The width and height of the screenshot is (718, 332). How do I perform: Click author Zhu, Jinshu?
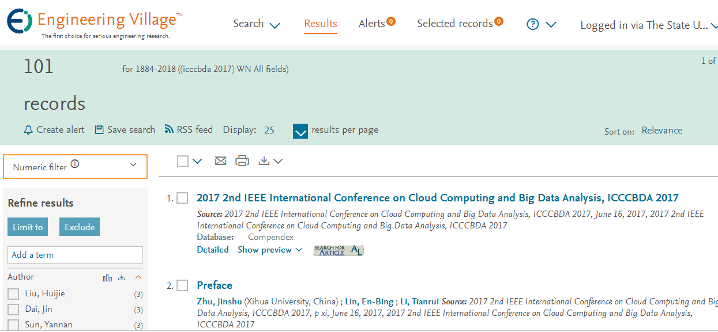coord(219,302)
